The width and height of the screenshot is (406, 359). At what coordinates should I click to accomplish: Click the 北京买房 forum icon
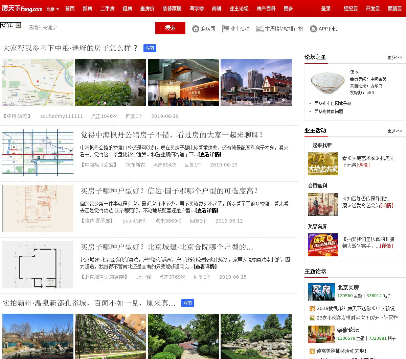click(321, 292)
